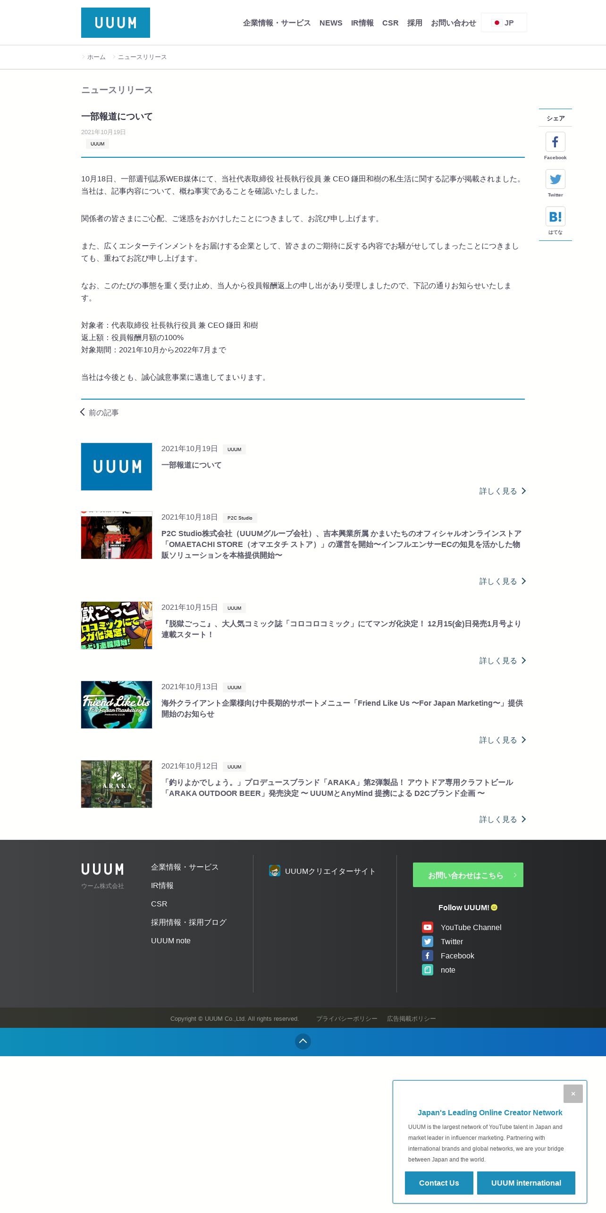Open the ARAKA outdoor beer thumbnail
The width and height of the screenshot is (606, 1213).
117,784
